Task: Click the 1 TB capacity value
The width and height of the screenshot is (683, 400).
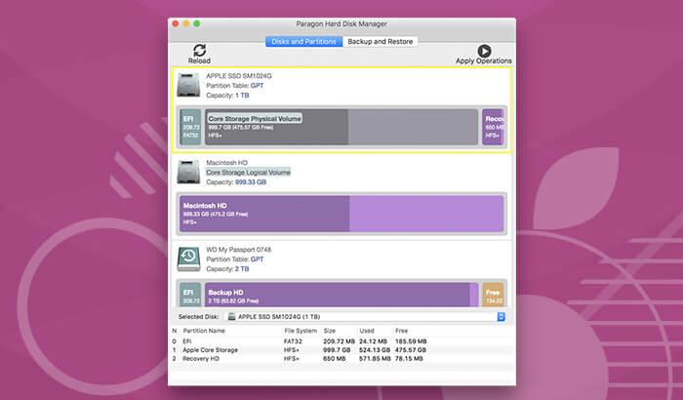Action: click(242, 95)
